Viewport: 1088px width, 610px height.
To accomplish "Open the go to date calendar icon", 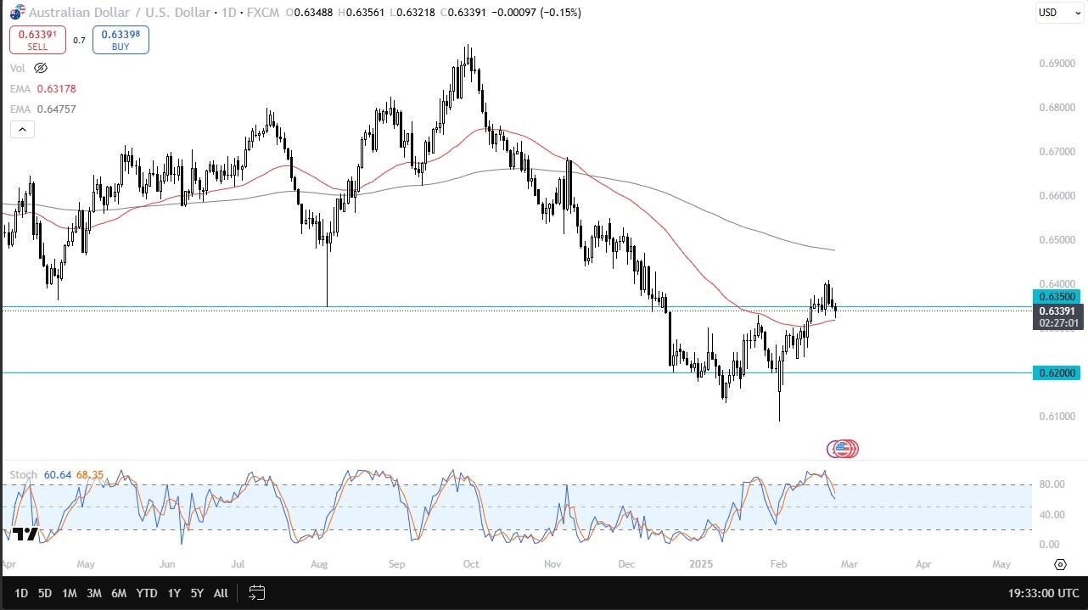I will (x=257, y=593).
